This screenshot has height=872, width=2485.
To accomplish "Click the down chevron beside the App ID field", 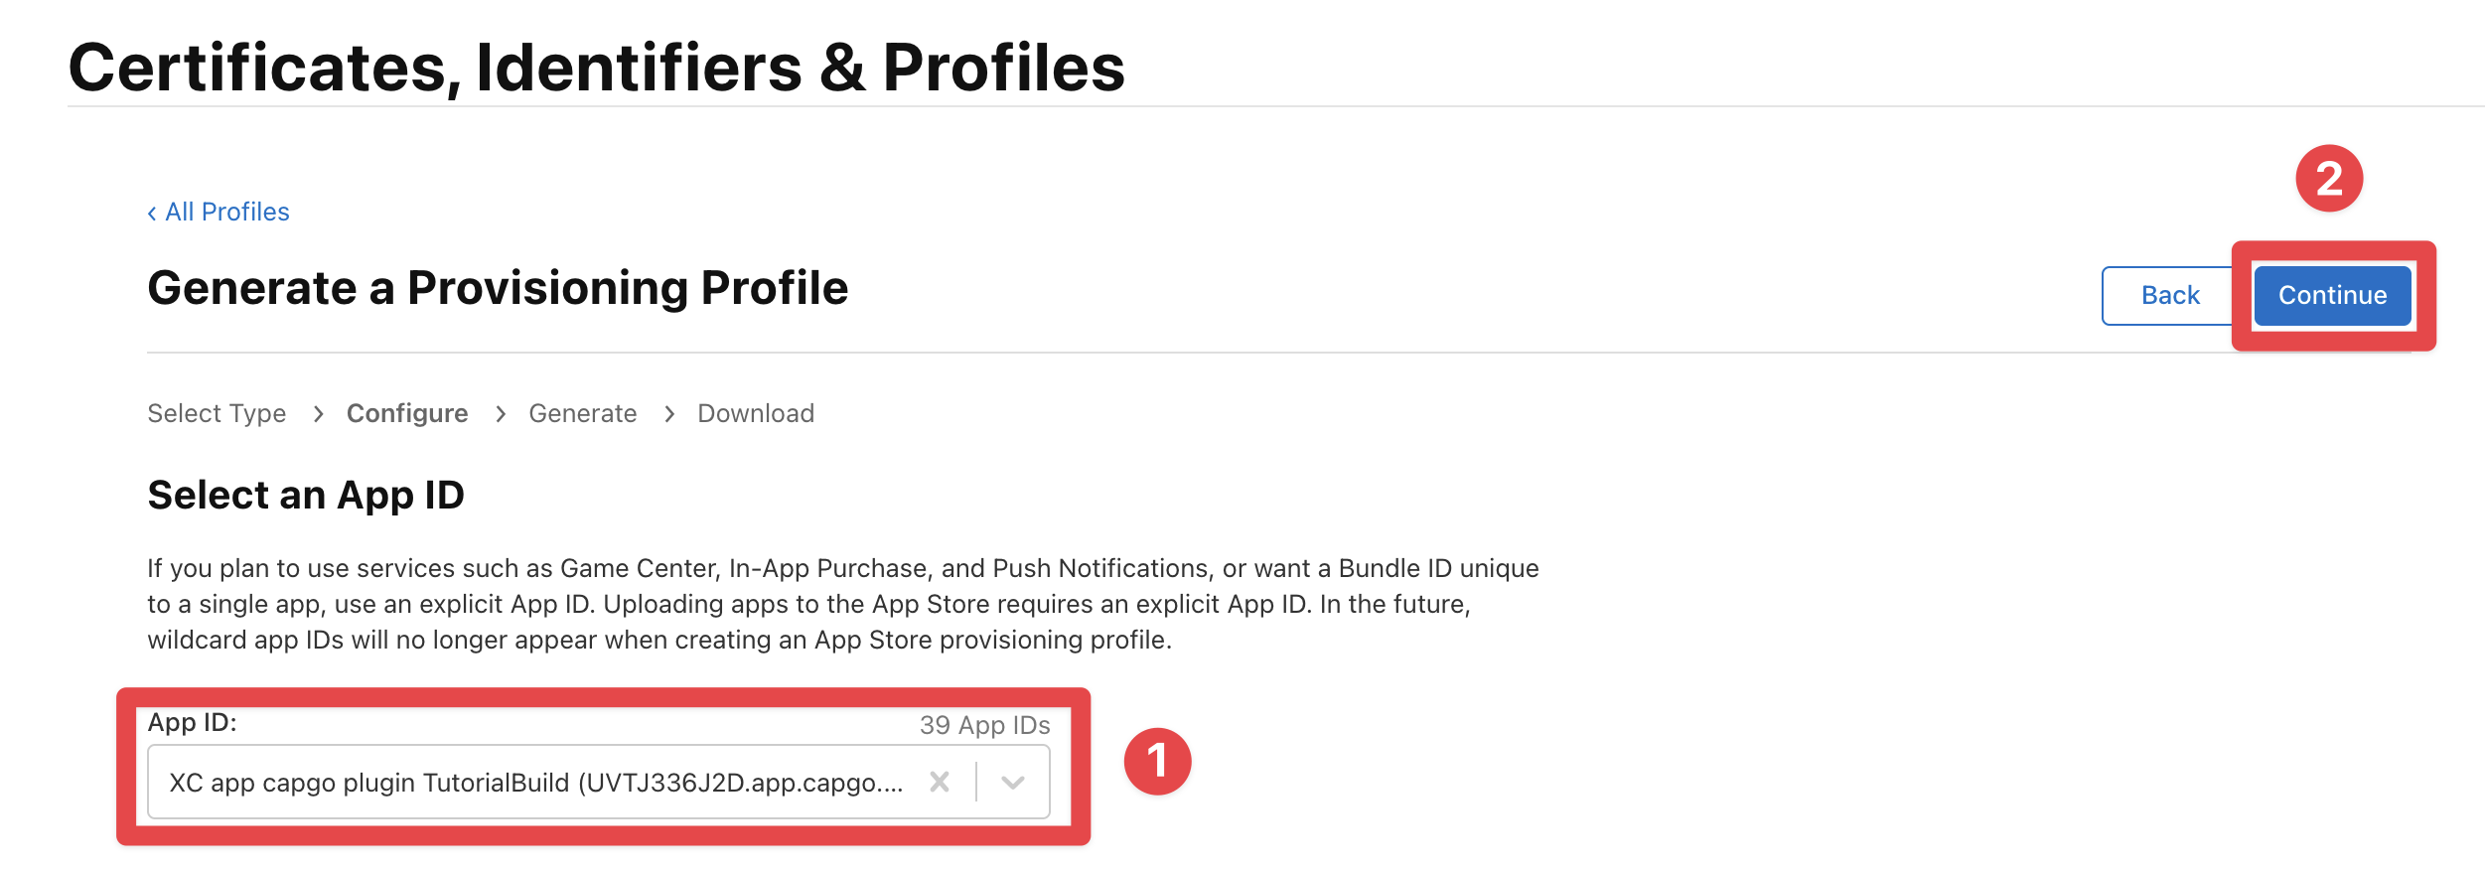I will 1013,782.
